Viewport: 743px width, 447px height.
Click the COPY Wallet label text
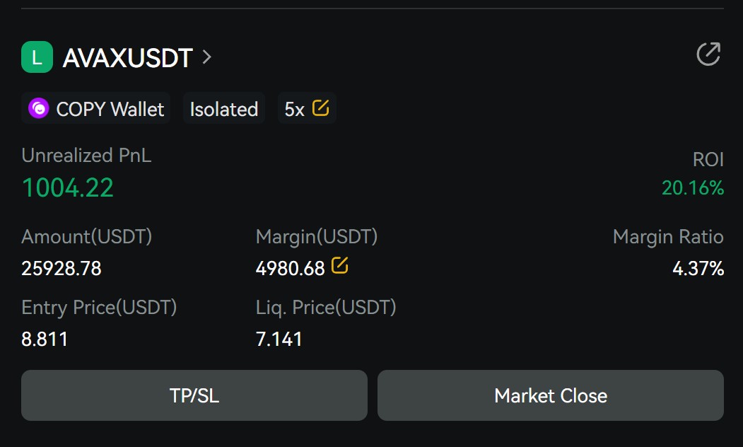coord(110,109)
